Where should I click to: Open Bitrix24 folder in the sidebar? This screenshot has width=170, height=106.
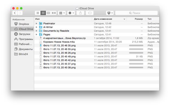pyautogui.click(x=22, y=54)
